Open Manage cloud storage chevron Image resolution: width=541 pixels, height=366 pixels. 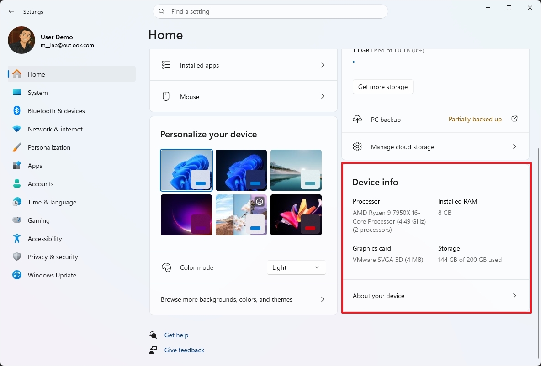[x=514, y=147]
